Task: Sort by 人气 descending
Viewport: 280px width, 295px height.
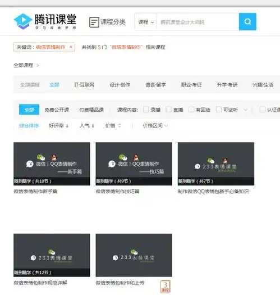Action: point(87,125)
